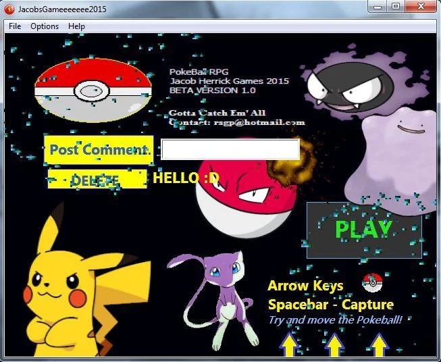Click the 'PokeBall RPG' title text
This screenshot has width=441, height=362.
(199, 72)
